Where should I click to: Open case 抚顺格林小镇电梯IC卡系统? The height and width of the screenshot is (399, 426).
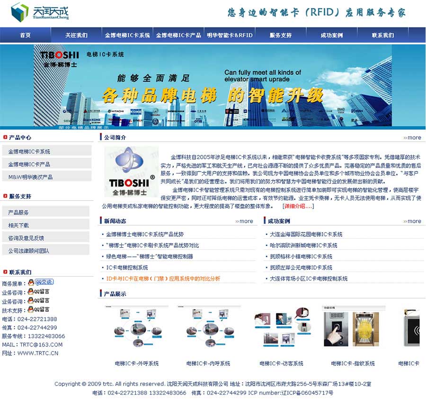301,256
